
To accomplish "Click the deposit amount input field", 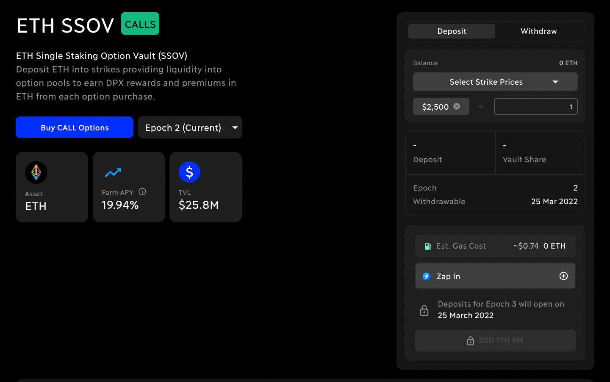I will pyautogui.click(x=536, y=107).
